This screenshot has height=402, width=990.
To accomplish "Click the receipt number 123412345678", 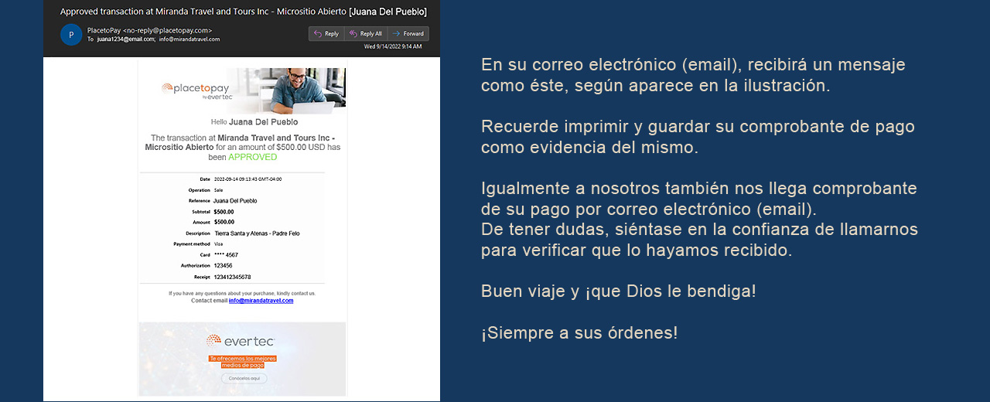I will [232, 277].
